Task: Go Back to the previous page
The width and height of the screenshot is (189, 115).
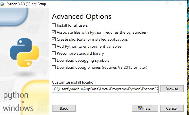Action: (64, 108)
